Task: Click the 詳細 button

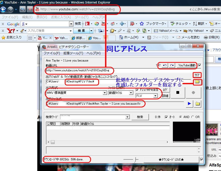Action: coord(165,96)
